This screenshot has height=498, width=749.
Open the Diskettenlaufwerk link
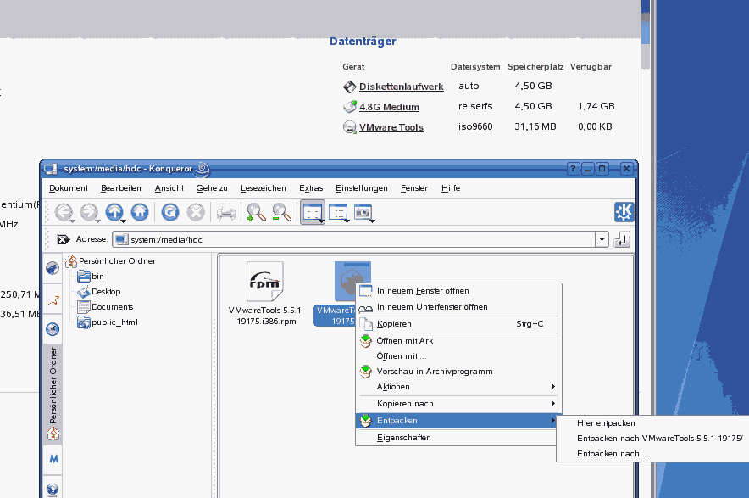click(402, 87)
